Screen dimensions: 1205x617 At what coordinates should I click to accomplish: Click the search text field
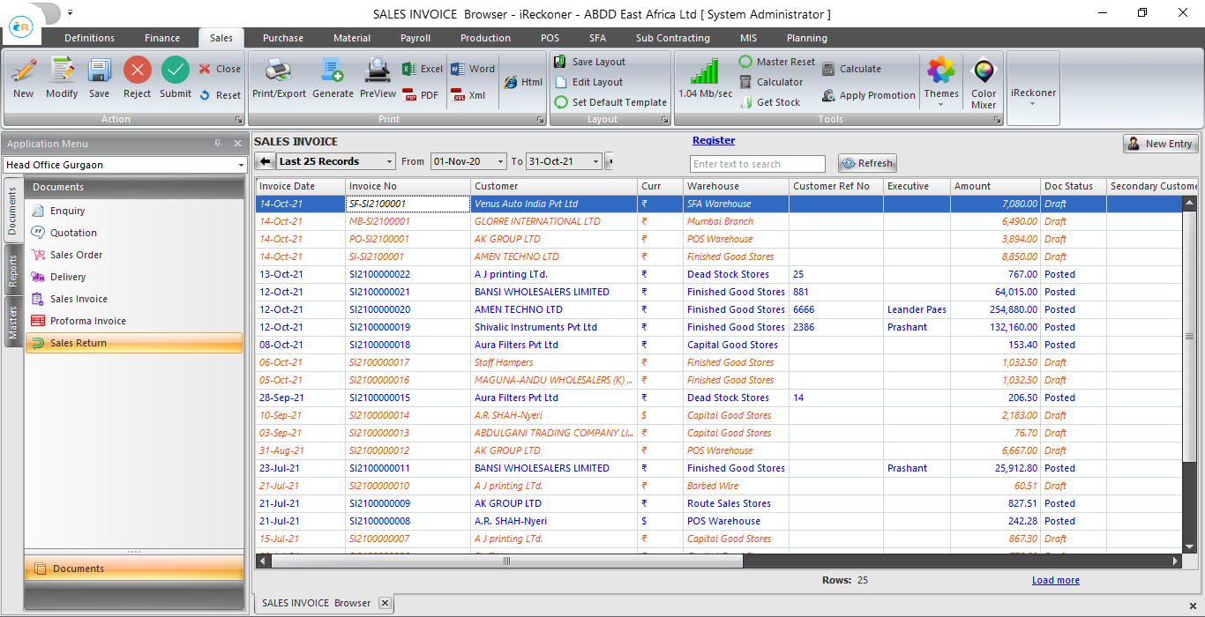click(757, 164)
